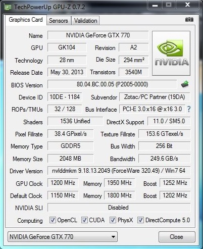Click the Memory Type value GDDR5

[70, 146]
